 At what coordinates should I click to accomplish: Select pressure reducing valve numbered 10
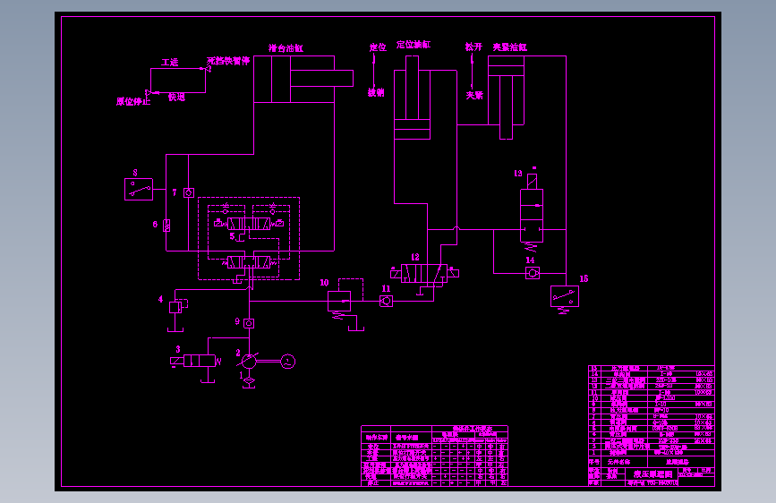[339, 301]
